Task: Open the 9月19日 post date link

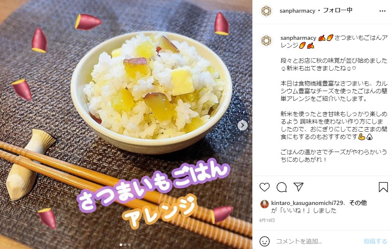Action: click(x=267, y=220)
